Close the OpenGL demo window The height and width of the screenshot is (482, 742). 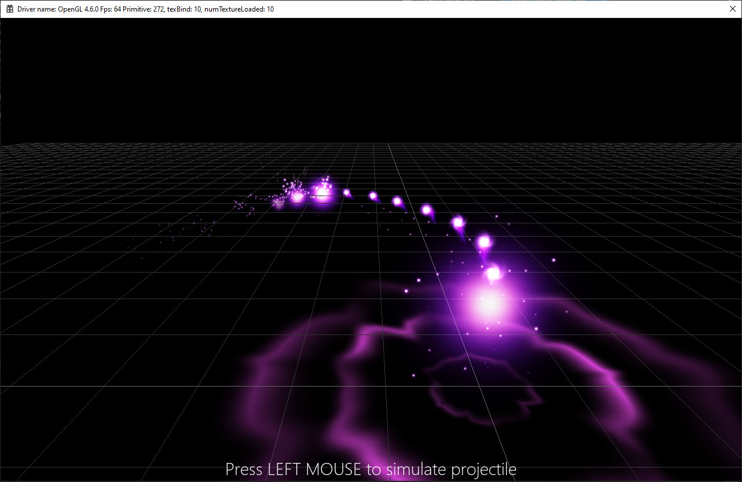tap(732, 9)
